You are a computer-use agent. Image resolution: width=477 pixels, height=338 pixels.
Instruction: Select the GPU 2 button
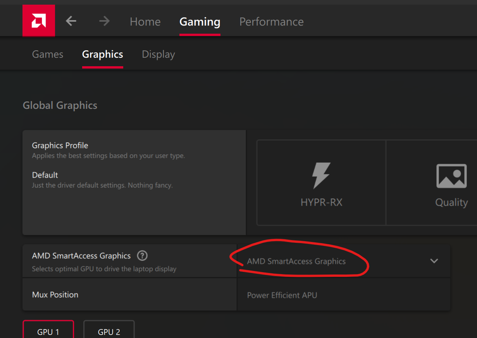(x=109, y=329)
